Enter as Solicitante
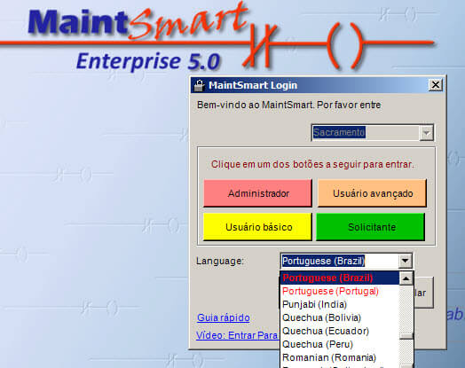Viewport: 465px width, 368px height. tap(371, 227)
